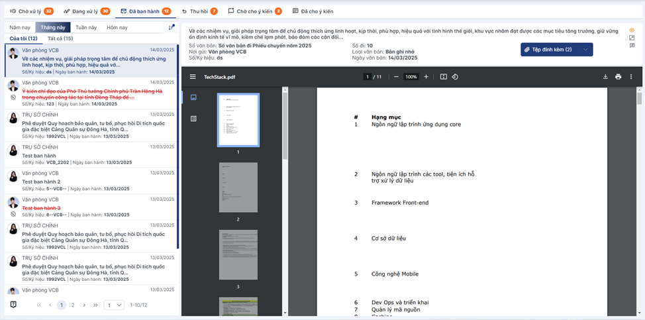Select list page 1 button
The width and height of the screenshot is (645, 320).
62,305
